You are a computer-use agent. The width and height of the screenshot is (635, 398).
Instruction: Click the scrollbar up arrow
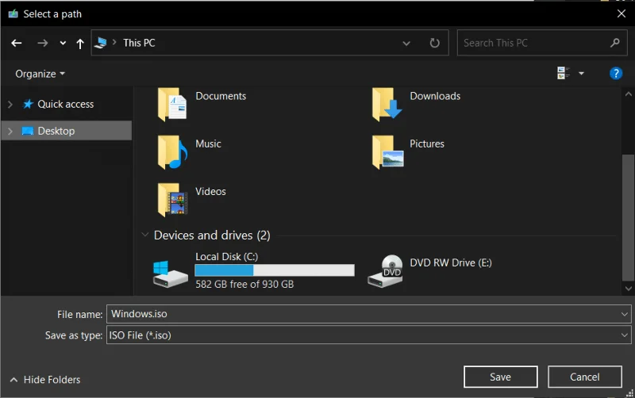pyautogui.click(x=628, y=94)
